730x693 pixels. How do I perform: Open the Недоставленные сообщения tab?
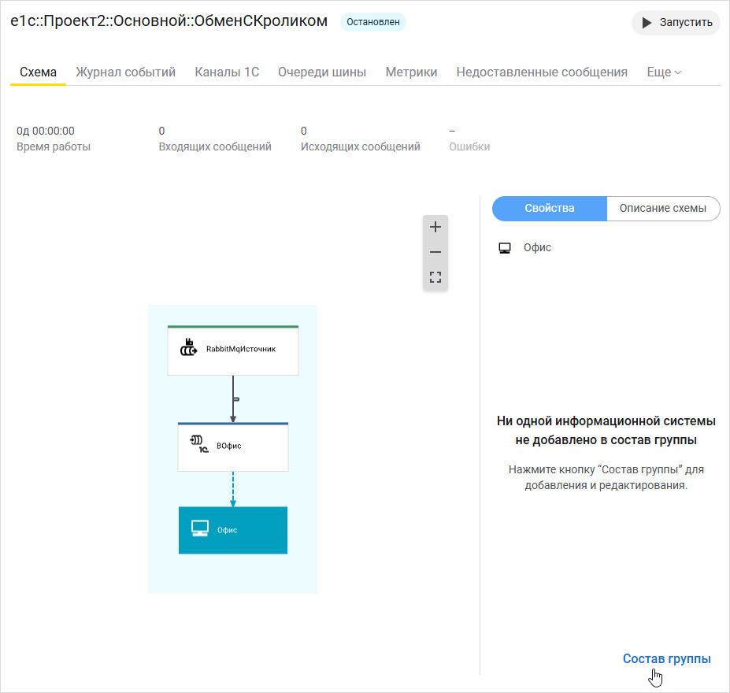coord(541,72)
